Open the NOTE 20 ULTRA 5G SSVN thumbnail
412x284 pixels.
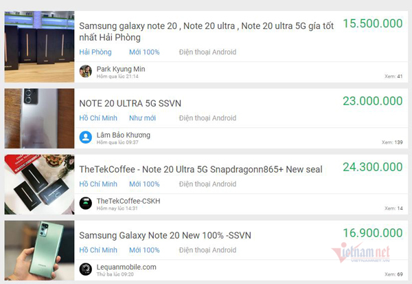(39, 113)
